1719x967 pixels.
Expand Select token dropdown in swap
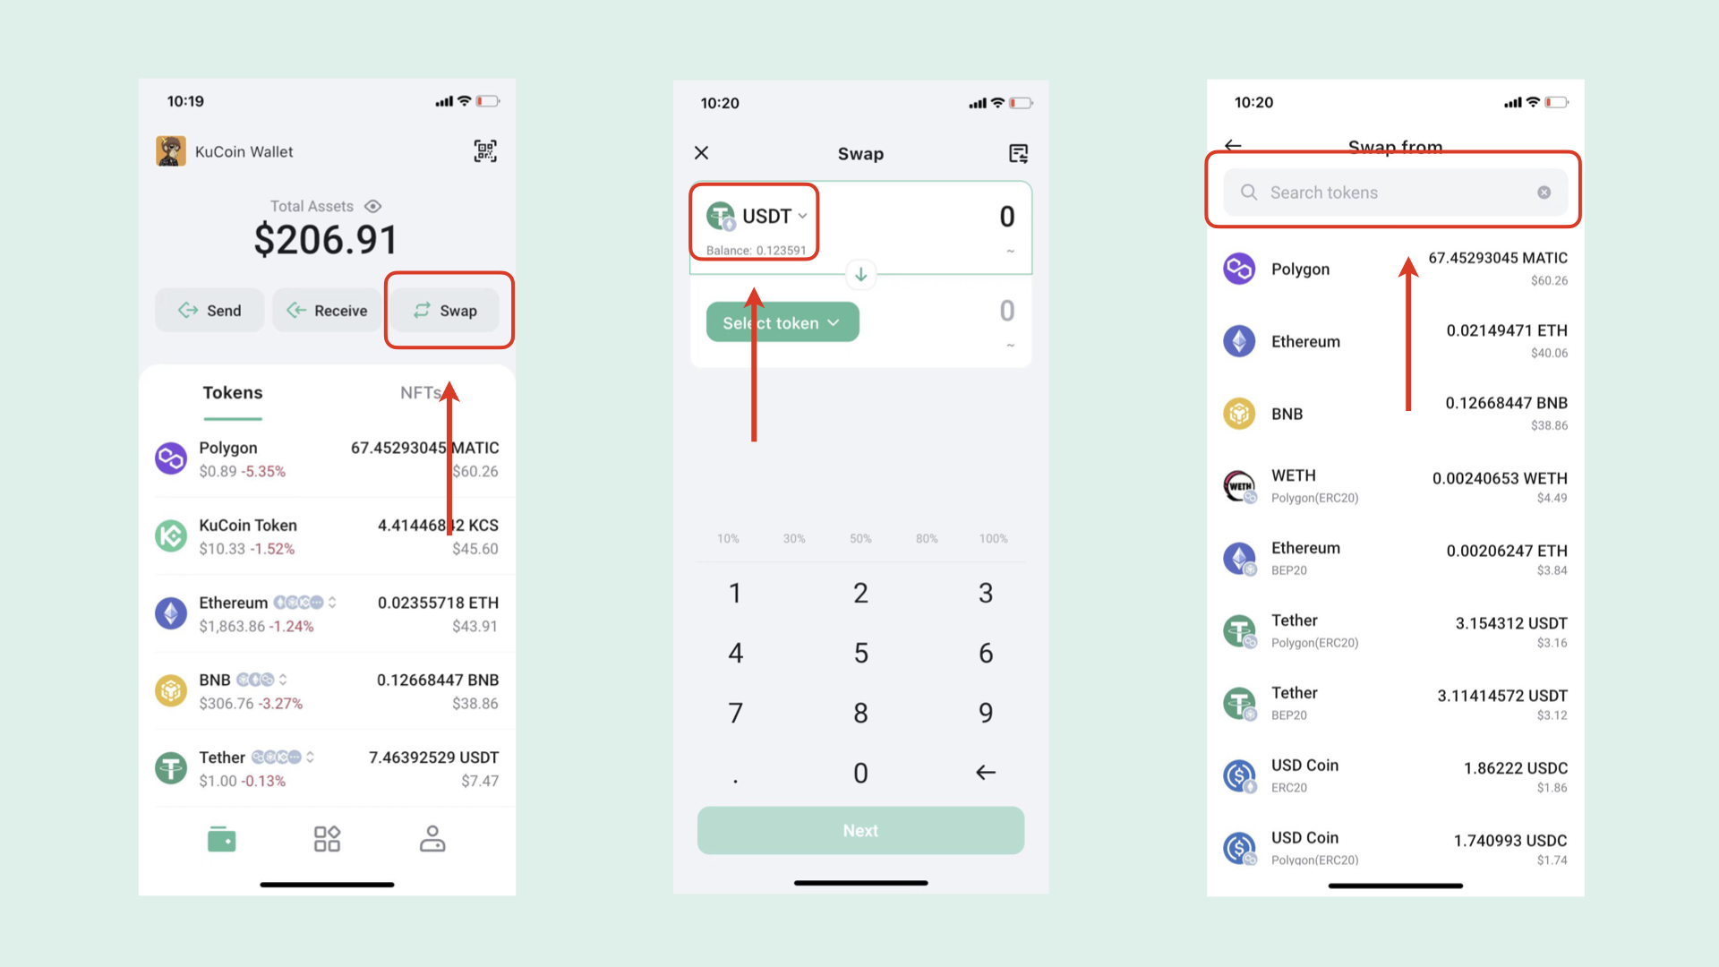(x=782, y=321)
